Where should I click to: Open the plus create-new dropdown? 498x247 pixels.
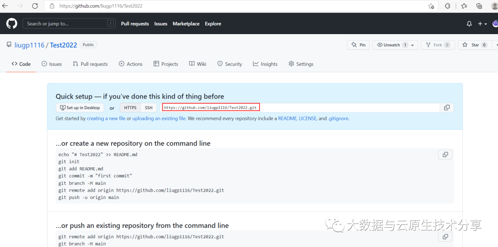[482, 24]
